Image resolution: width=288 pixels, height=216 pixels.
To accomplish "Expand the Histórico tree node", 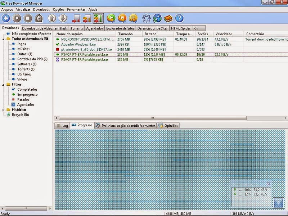I will point(3,110).
